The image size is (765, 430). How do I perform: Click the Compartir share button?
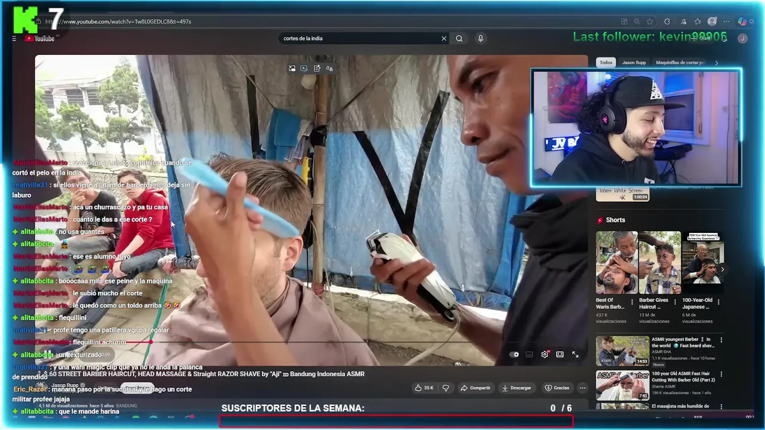click(476, 388)
